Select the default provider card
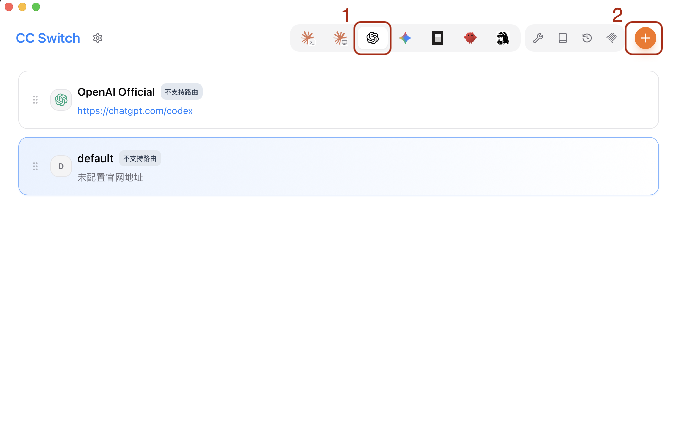This screenshot has width=674, height=433. 339,166
